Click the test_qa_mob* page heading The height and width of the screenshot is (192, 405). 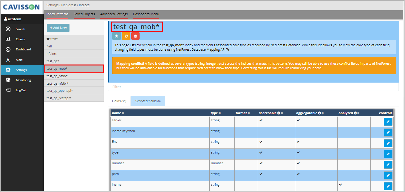coord(137,27)
